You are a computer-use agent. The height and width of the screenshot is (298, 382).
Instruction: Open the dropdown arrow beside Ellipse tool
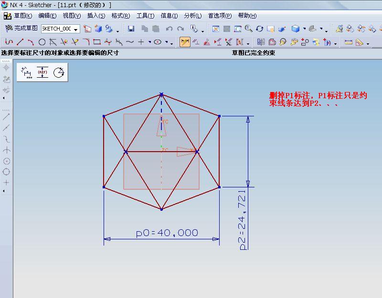pyautogui.click(x=167, y=42)
